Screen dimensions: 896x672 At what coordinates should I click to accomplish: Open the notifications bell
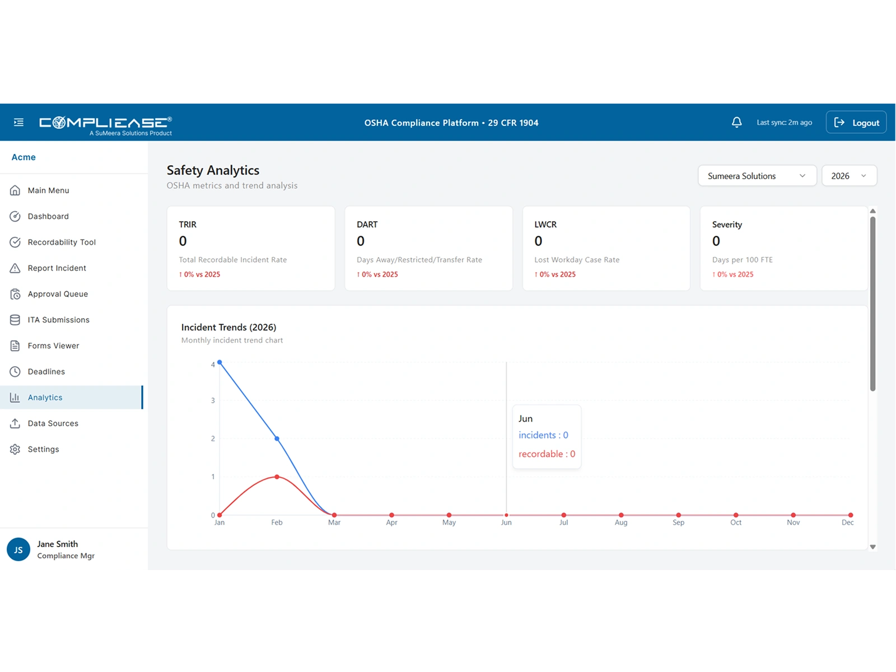(x=736, y=122)
